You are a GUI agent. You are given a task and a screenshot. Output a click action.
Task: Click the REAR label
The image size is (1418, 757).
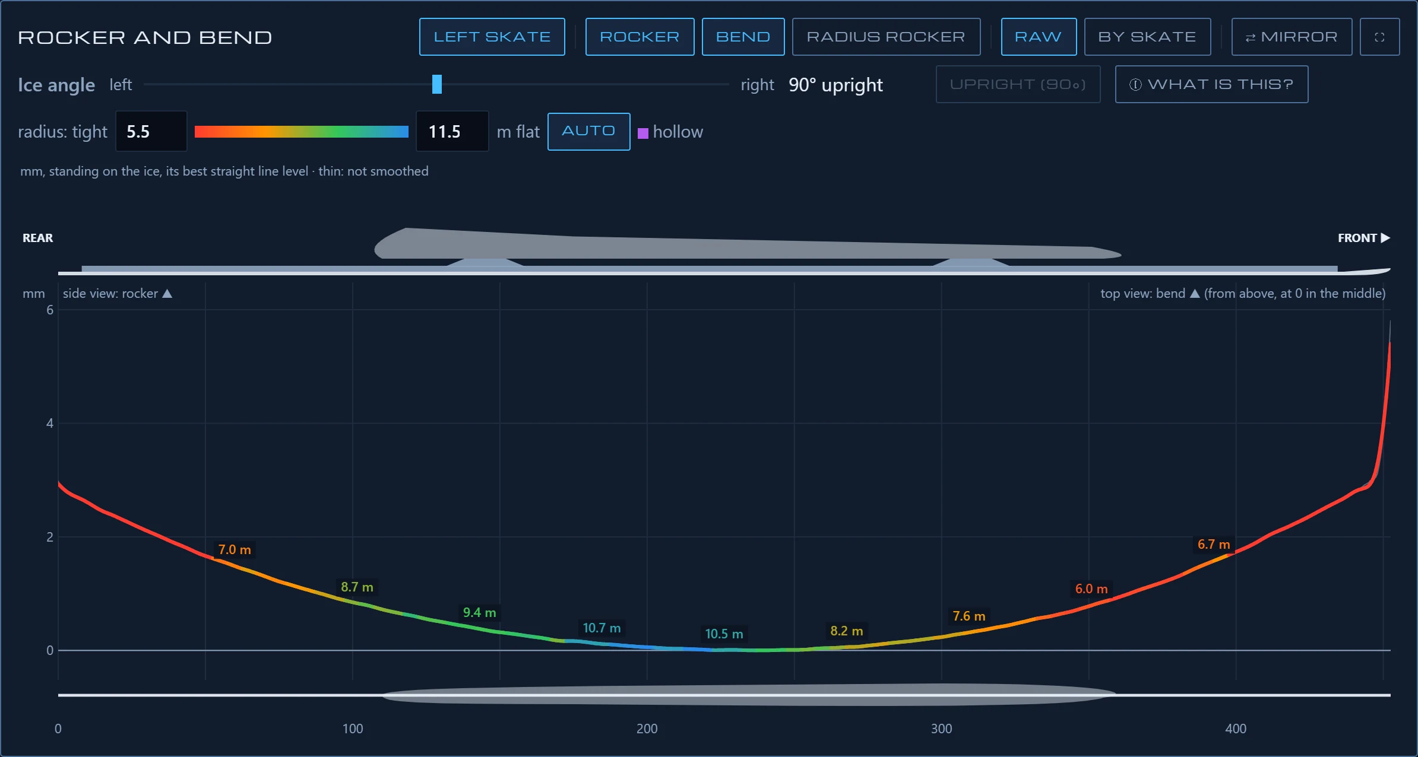37,238
